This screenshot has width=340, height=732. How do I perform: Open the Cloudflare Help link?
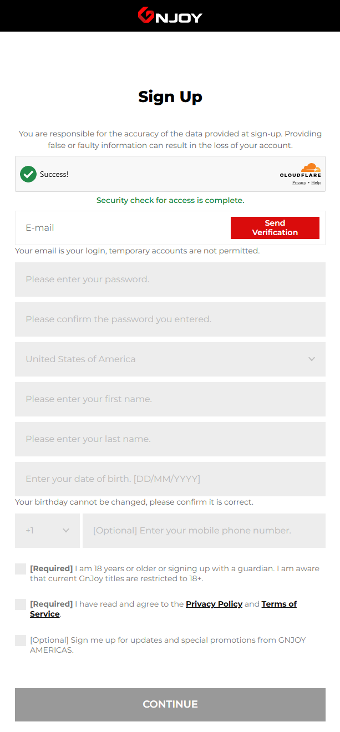pos(316,182)
